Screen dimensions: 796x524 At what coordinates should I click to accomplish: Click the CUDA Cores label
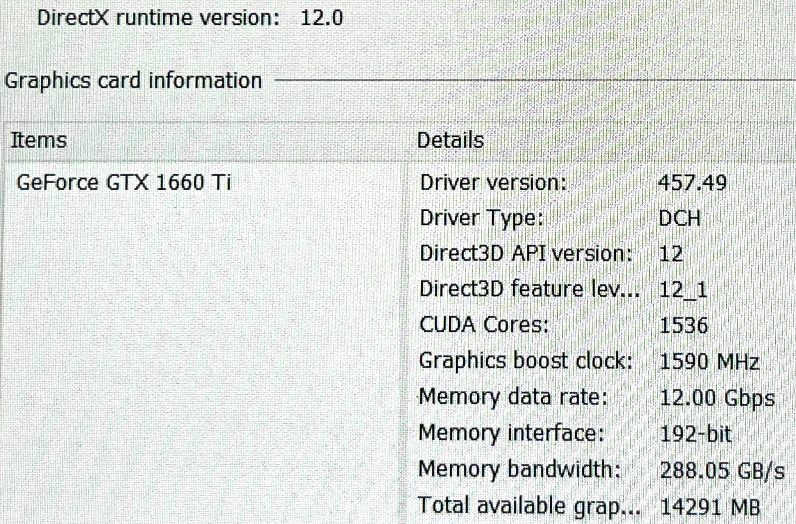[484, 325]
